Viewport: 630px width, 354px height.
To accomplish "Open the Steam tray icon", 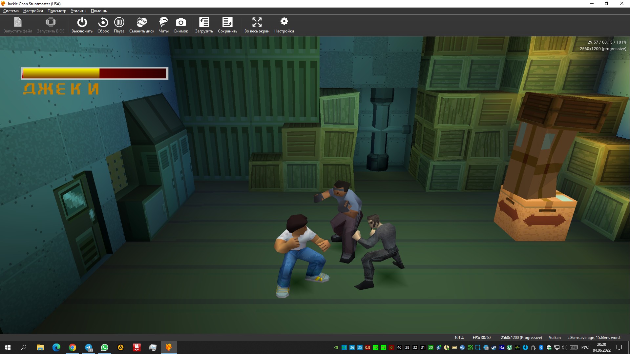I will (x=493, y=347).
